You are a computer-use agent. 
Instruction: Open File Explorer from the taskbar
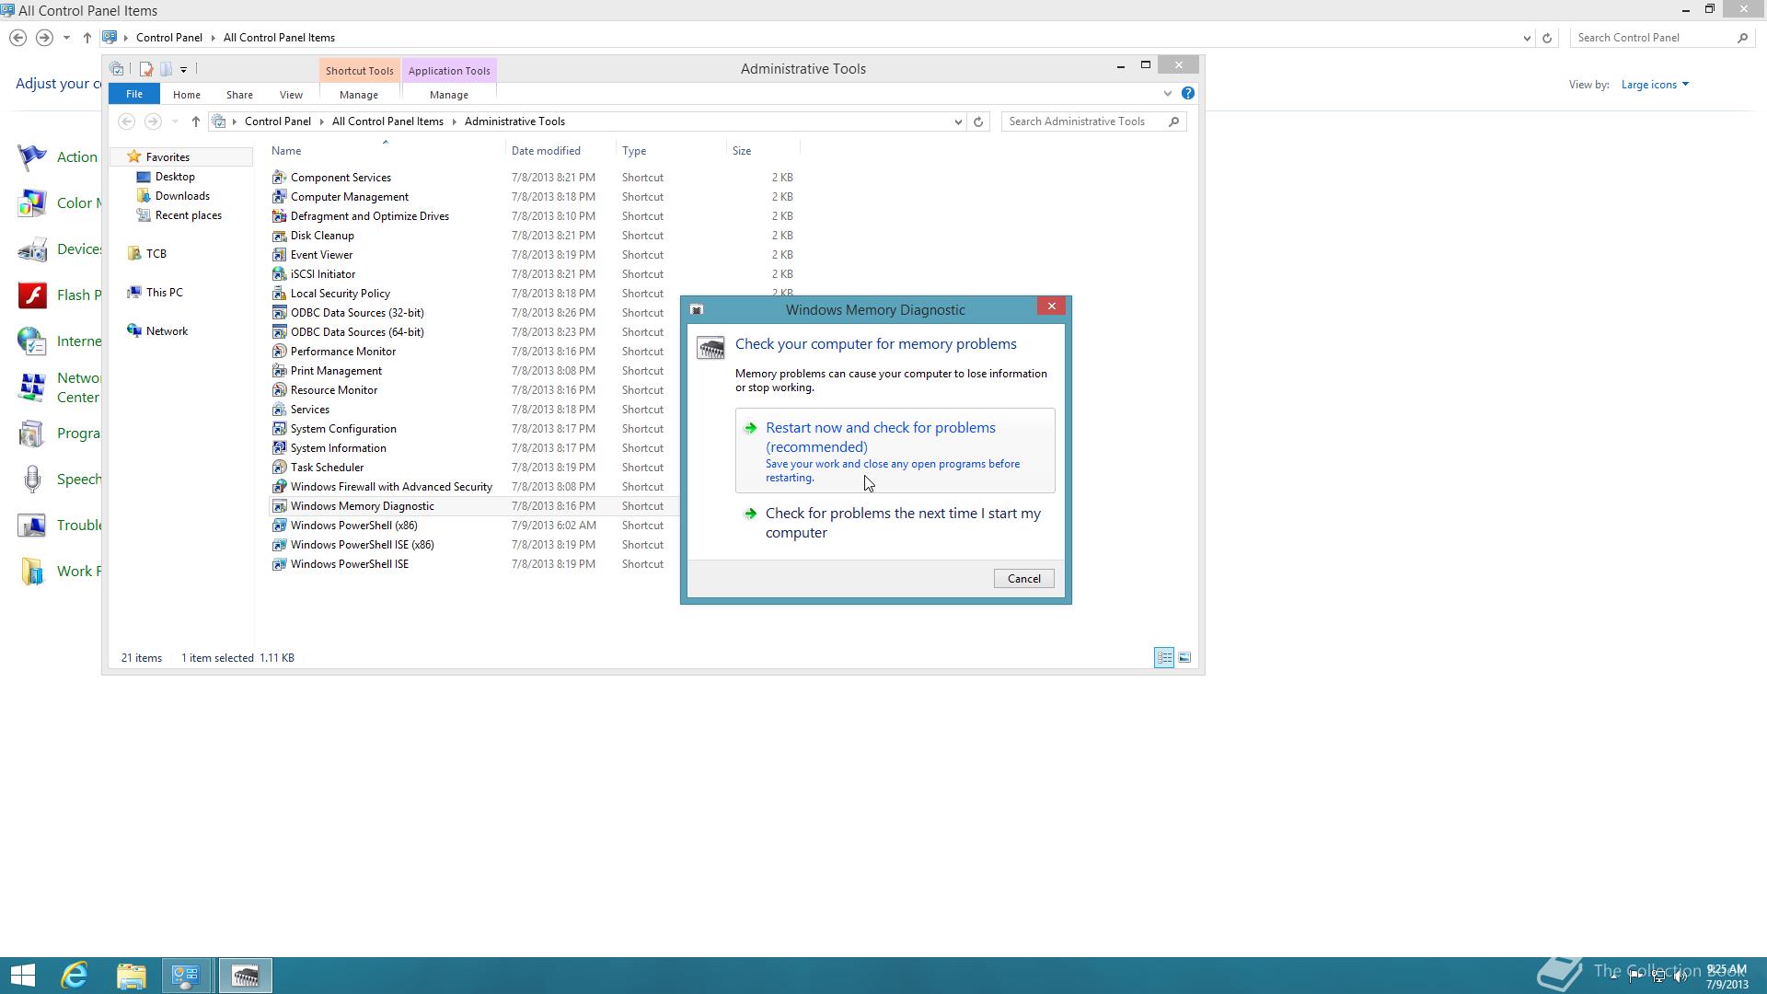point(131,976)
